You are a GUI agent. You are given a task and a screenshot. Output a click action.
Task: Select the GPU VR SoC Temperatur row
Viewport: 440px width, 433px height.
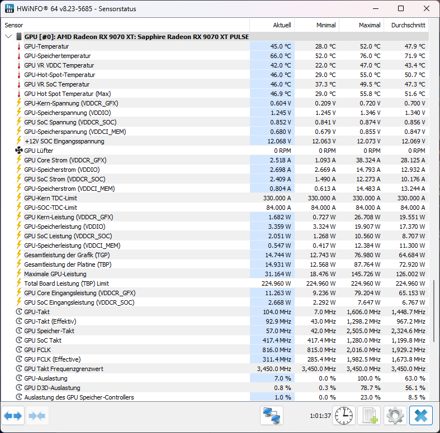point(222,84)
